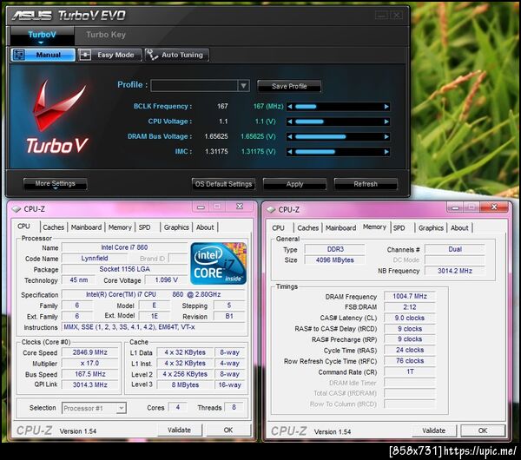This screenshot has height=460, width=521.
Task: Click the Auto Tuning wrench icon
Action: pyautogui.click(x=153, y=55)
